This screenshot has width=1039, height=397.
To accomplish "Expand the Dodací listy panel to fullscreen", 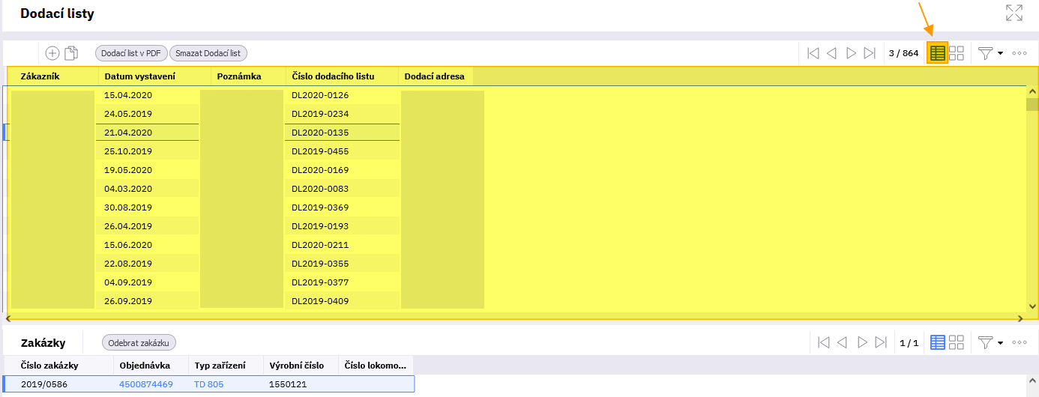I will [1014, 13].
